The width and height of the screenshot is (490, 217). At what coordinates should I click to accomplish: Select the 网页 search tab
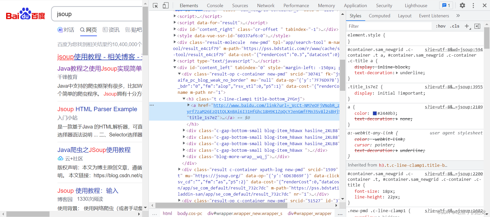[x=88, y=30]
